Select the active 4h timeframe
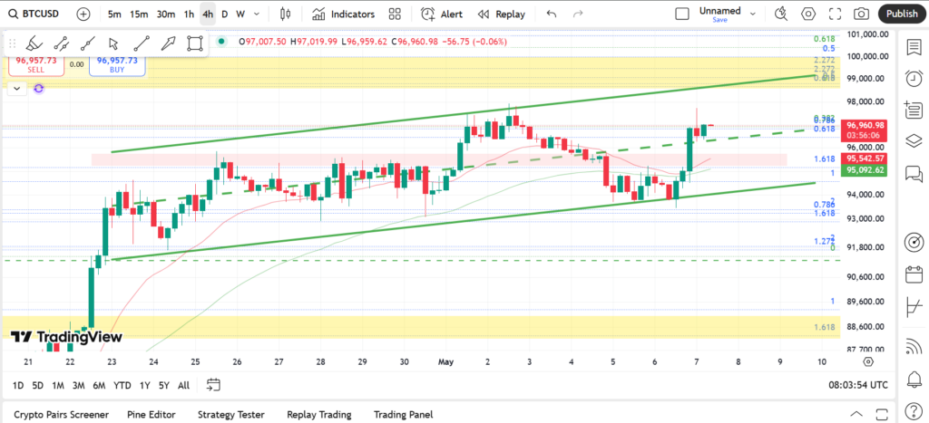The height and width of the screenshot is (423, 929). [208, 14]
